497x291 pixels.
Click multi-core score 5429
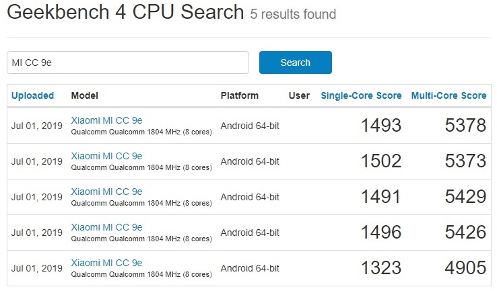click(465, 197)
